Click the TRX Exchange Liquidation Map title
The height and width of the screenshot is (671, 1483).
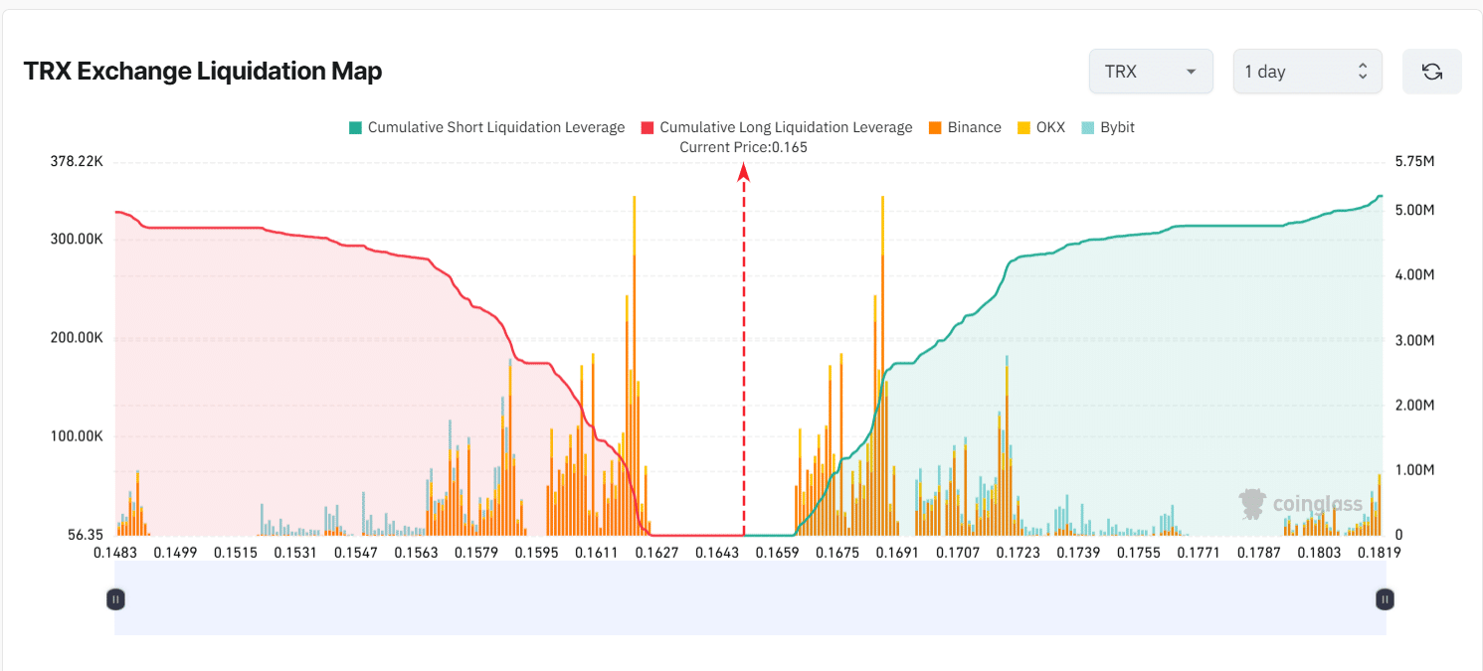pyautogui.click(x=202, y=71)
